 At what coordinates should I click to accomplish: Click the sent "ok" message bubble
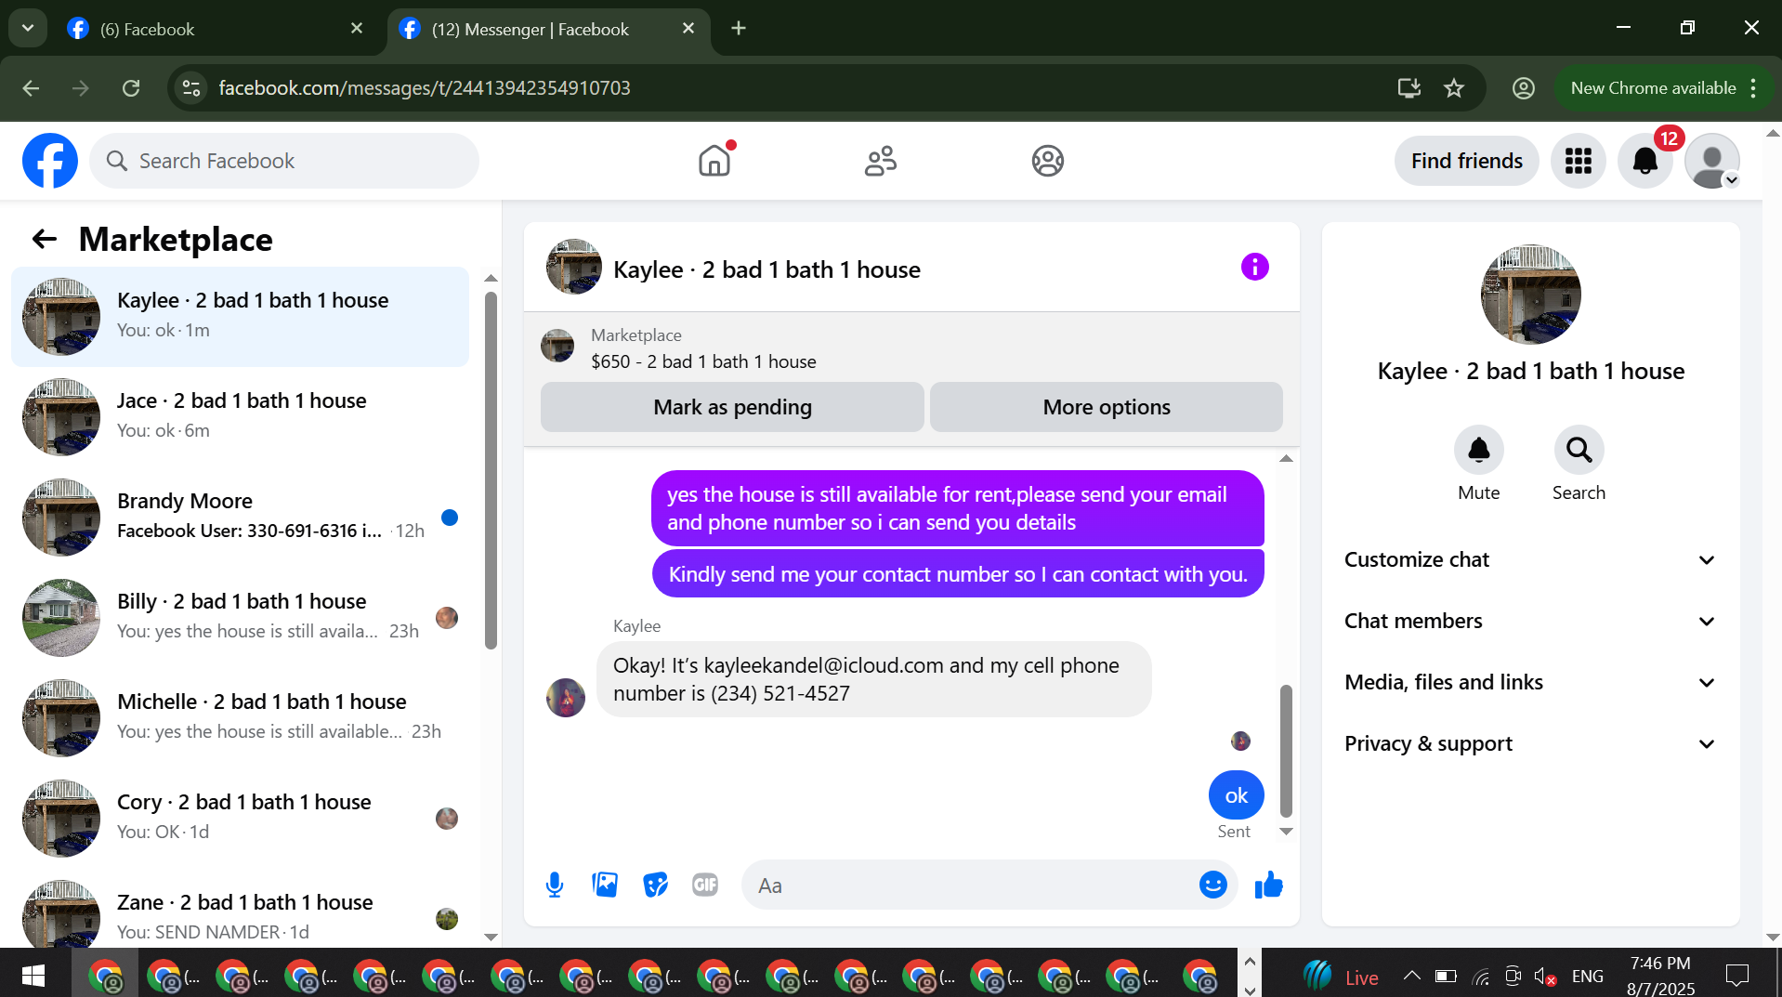[1236, 795]
